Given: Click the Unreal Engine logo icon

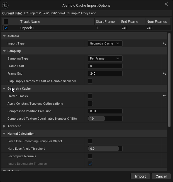Looking at the screenshot, I should click(5, 5).
